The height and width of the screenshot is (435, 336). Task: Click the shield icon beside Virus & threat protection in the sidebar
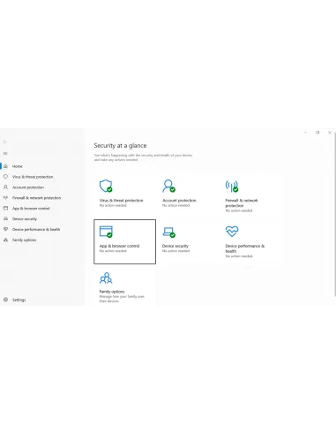coord(5,177)
